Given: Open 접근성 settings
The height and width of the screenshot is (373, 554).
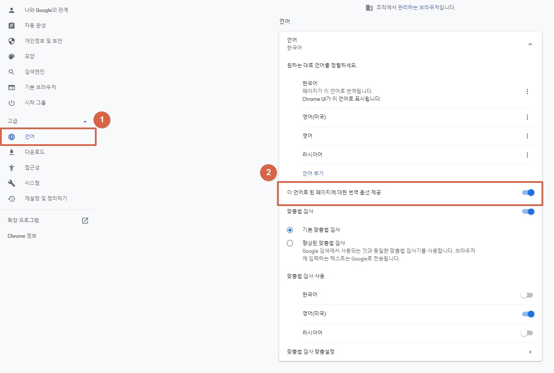Looking at the screenshot, I should (x=32, y=167).
